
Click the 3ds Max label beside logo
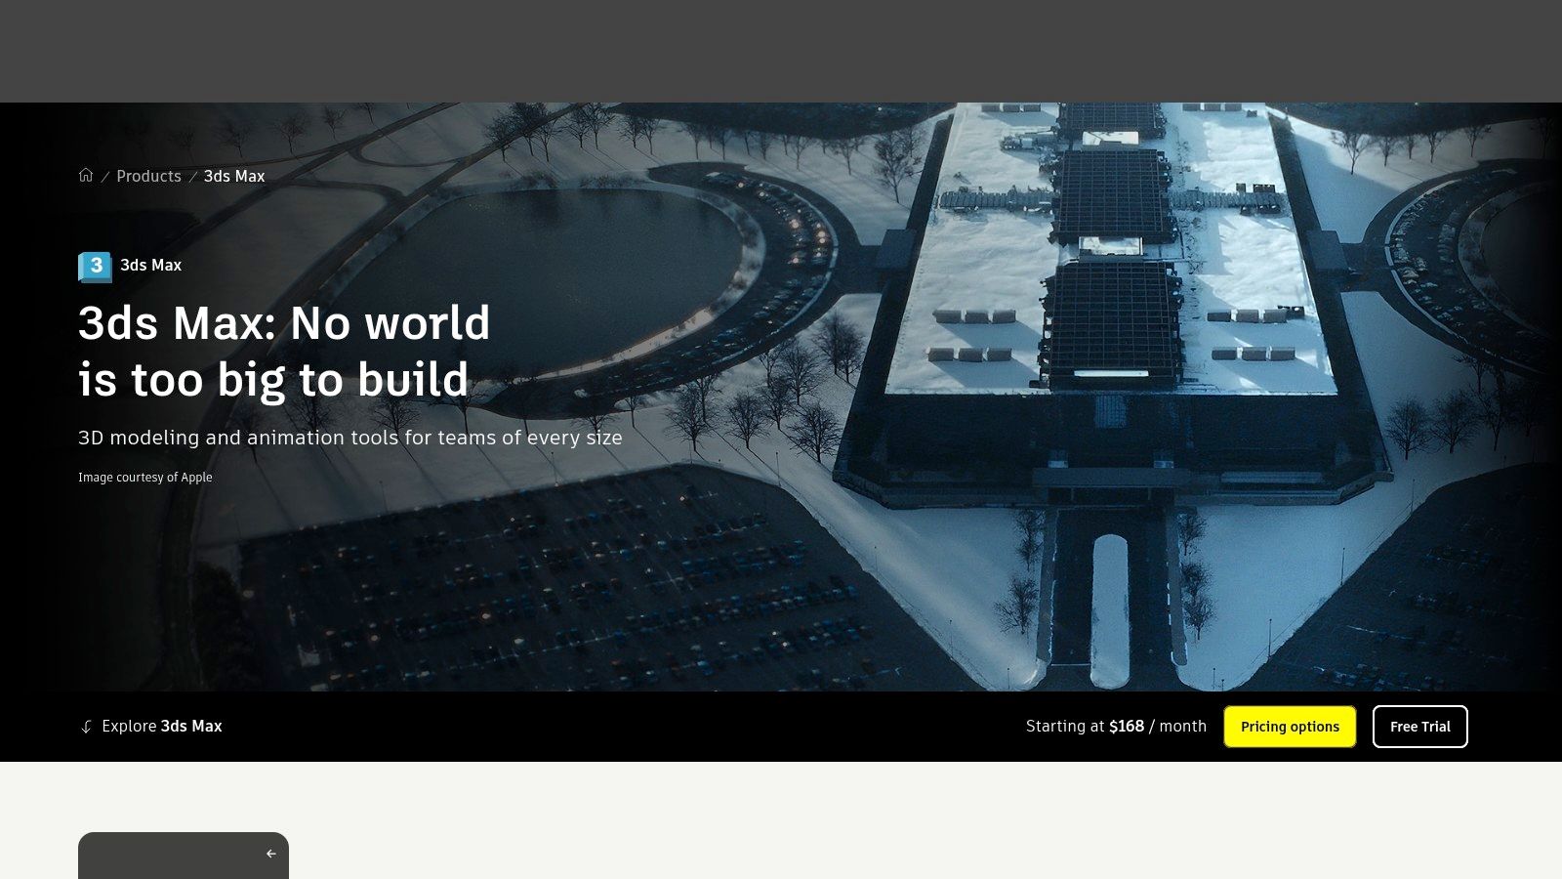point(150,266)
